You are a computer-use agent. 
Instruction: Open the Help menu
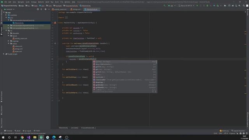tap(74, 2)
